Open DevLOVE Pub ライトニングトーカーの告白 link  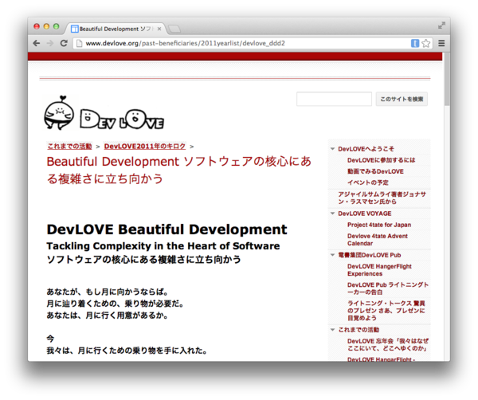click(x=388, y=288)
